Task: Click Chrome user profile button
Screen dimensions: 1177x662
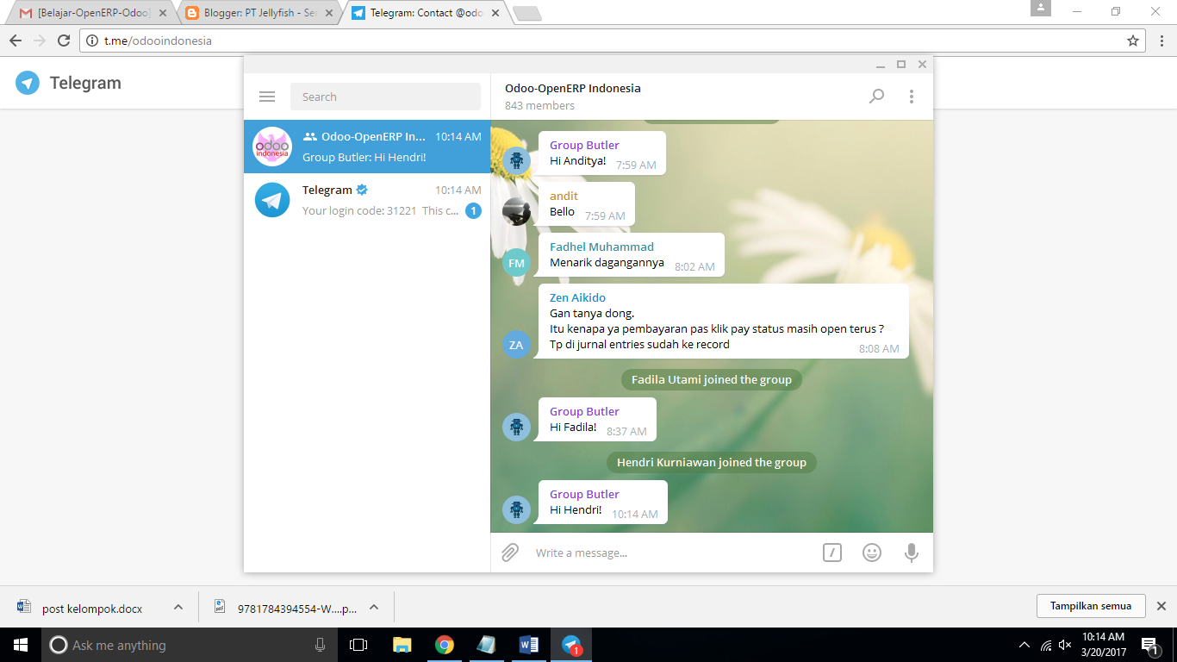Action: click(x=1041, y=8)
